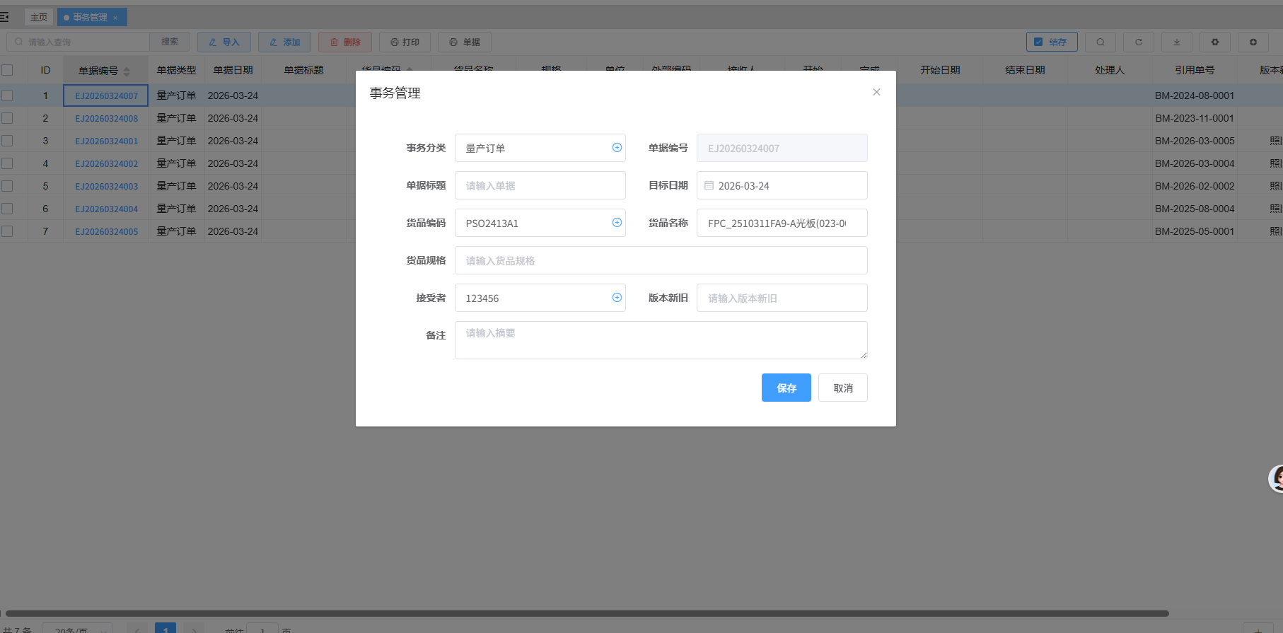Click the horizontal scrollbar at table bottom
The height and width of the screenshot is (633, 1283).
587,613
